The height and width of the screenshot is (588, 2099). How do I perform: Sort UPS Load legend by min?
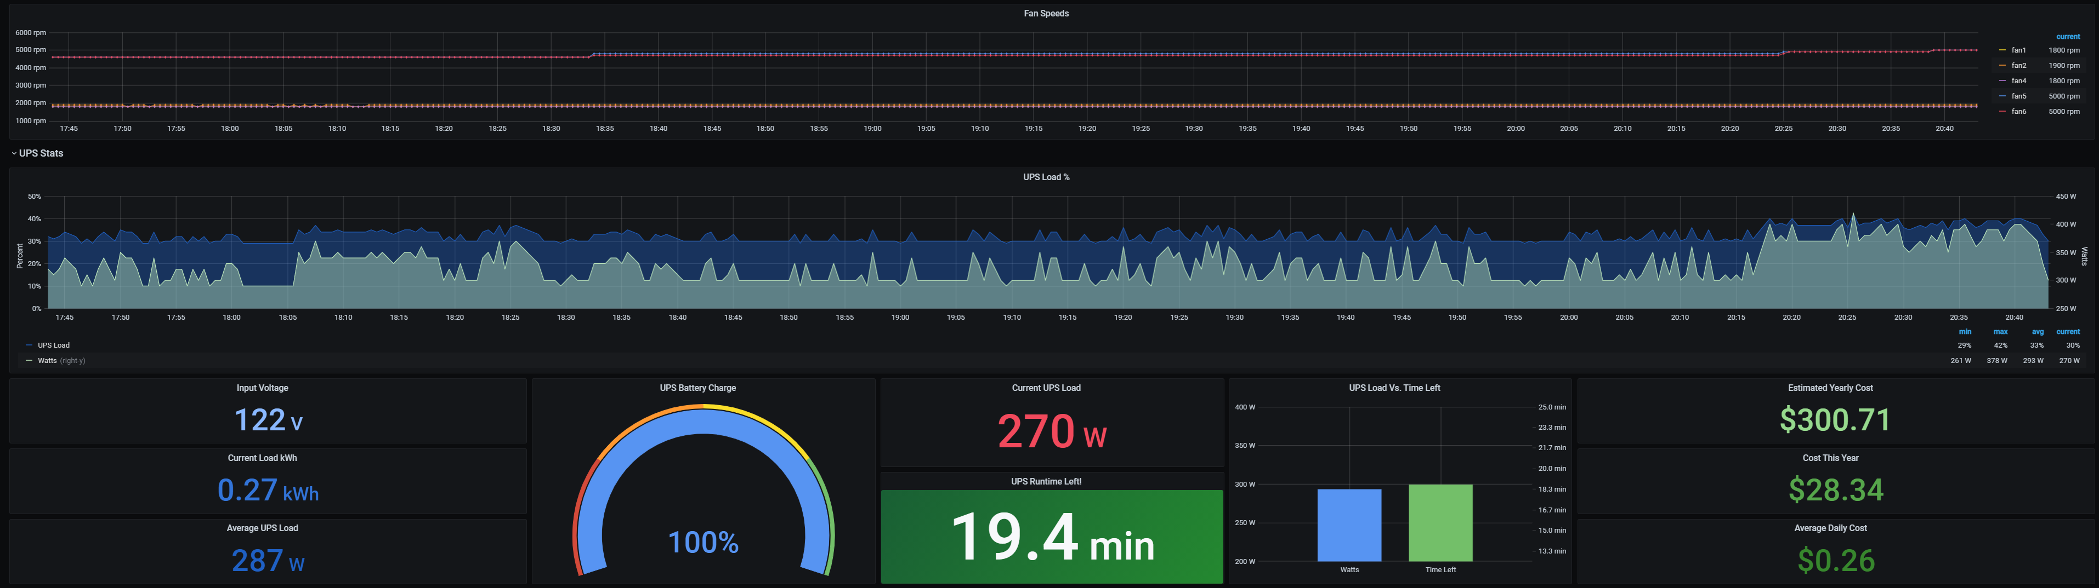[x=1965, y=332]
